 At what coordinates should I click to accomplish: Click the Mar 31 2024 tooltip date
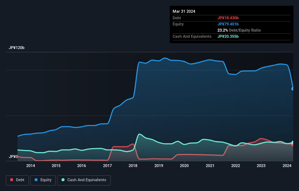[x=184, y=11]
